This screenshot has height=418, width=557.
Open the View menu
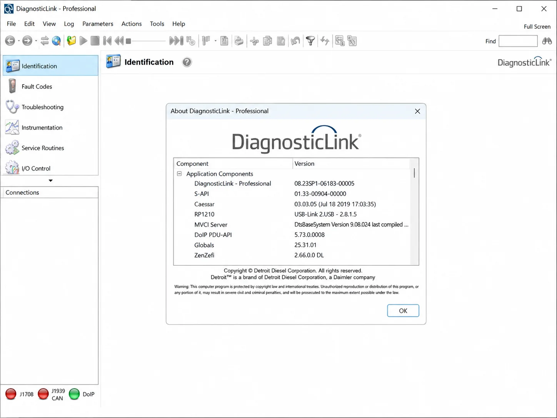pyautogui.click(x=49, y=23)
